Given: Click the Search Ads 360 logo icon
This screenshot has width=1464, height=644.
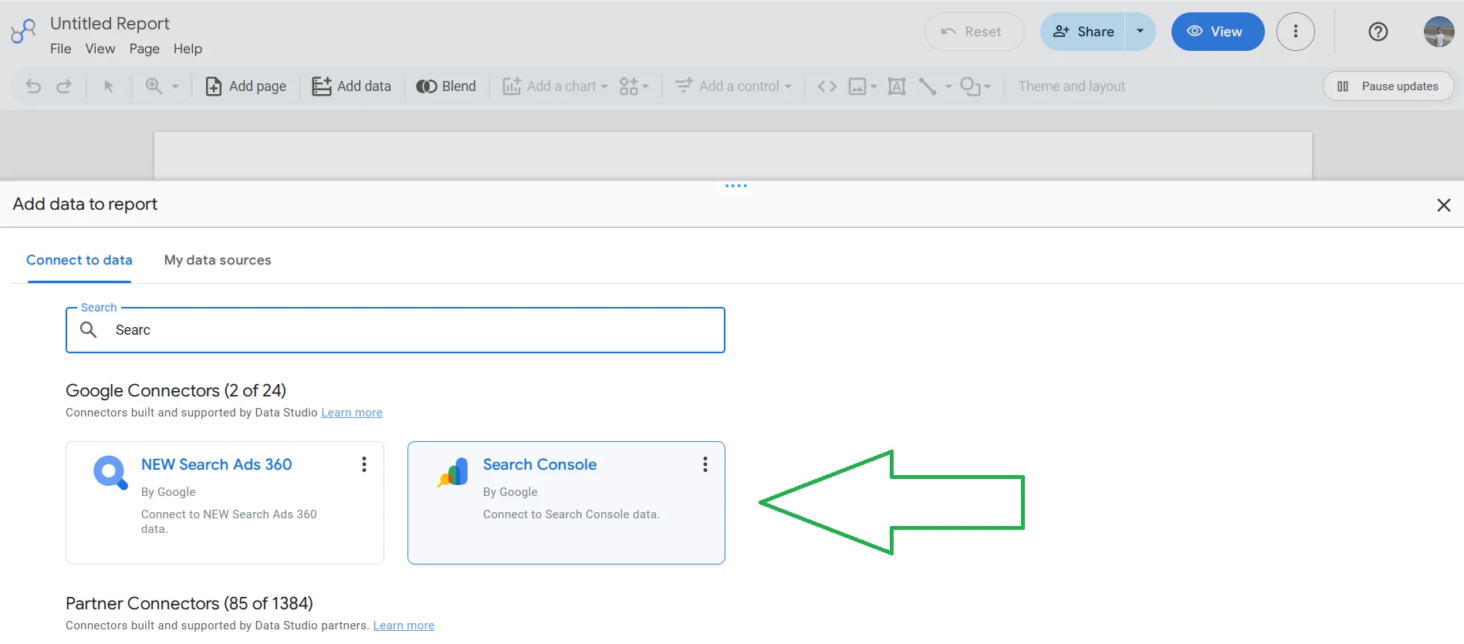Looking at the screenshot, I should coord(111,473).
